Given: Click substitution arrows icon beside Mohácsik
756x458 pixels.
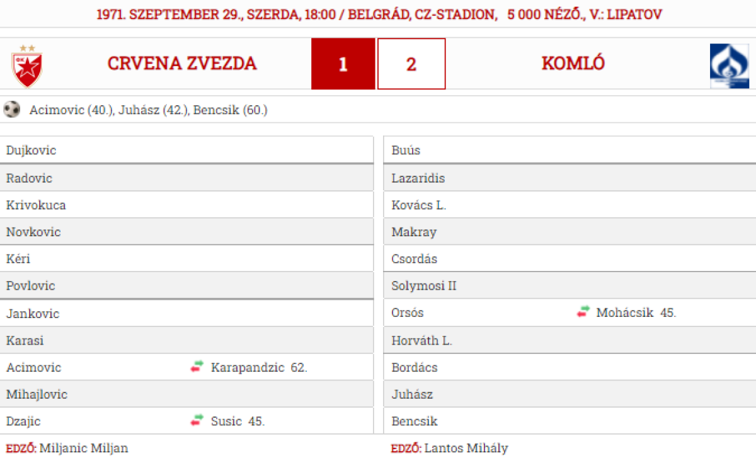Looking at the screenshot, I should [x=583, y=312].
